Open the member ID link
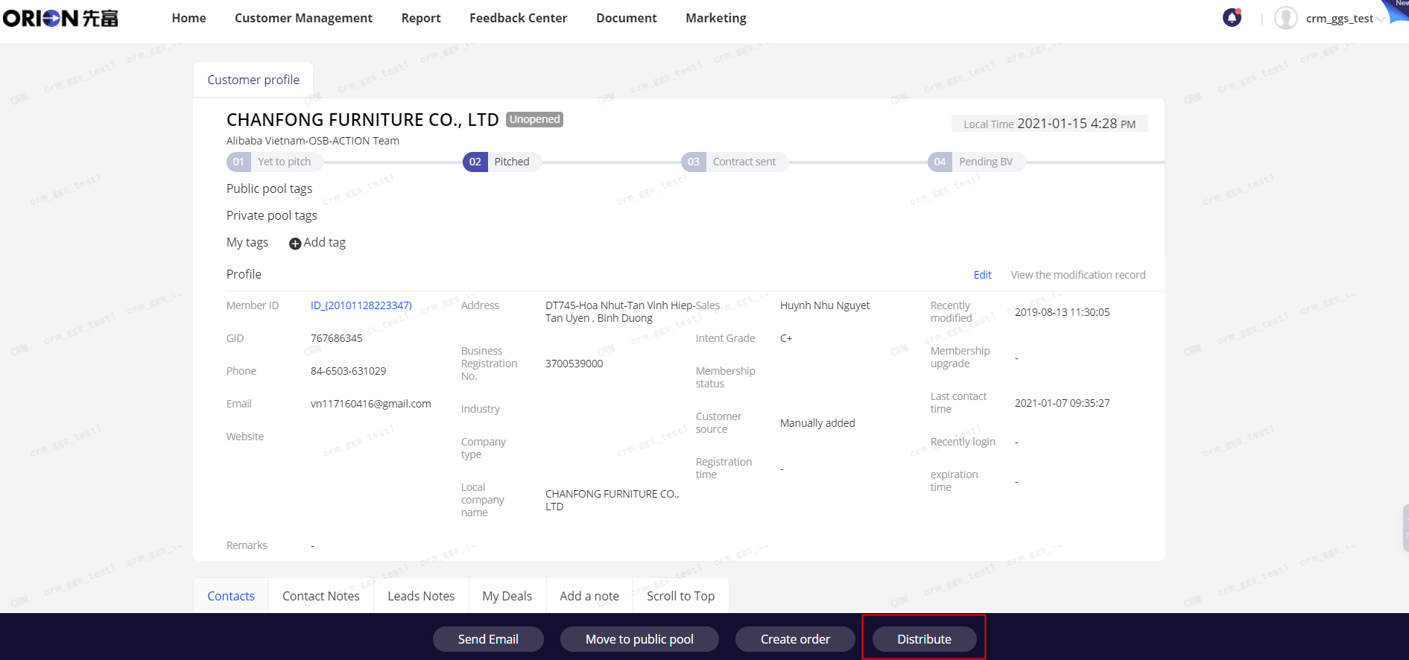1409x660 pixels. tap(361, 305)
